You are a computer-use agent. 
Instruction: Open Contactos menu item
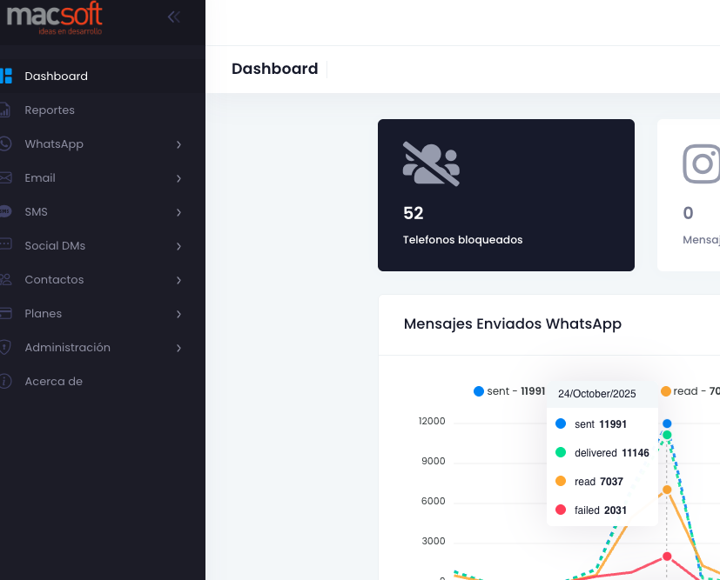[x=103, y=280]
